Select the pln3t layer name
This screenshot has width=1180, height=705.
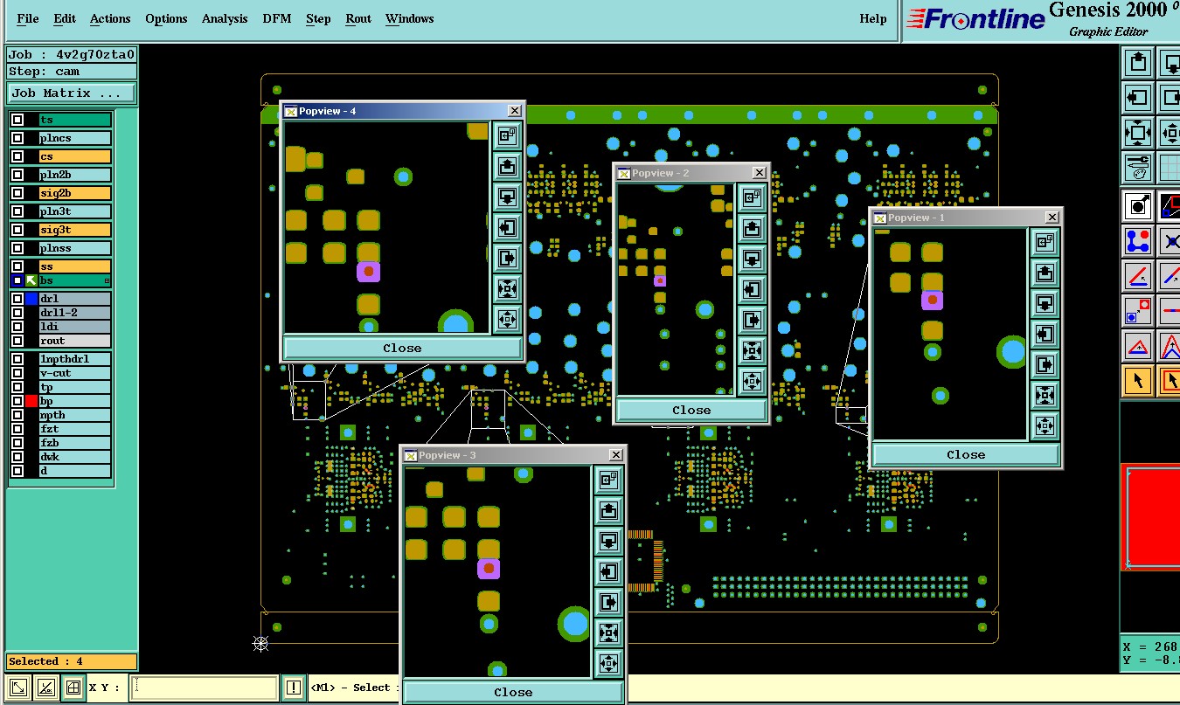75,211
